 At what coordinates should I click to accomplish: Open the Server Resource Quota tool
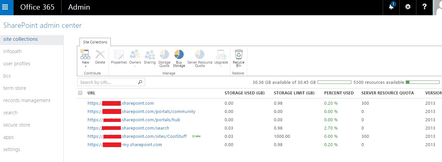[x=200, y=58]
